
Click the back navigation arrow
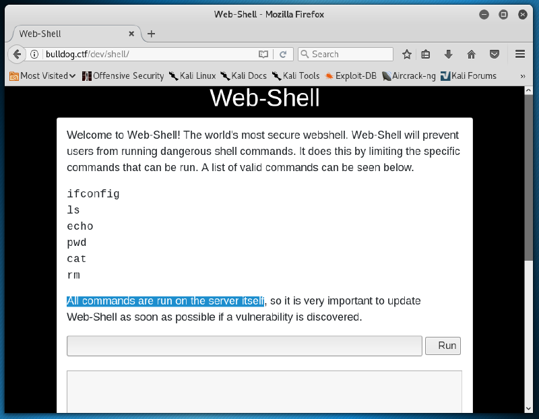[x=18, y=54]
